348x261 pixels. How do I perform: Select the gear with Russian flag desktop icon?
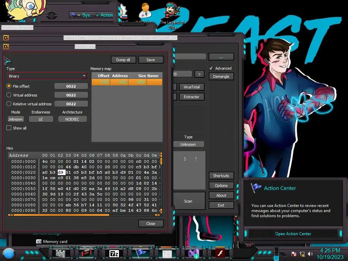123,12
